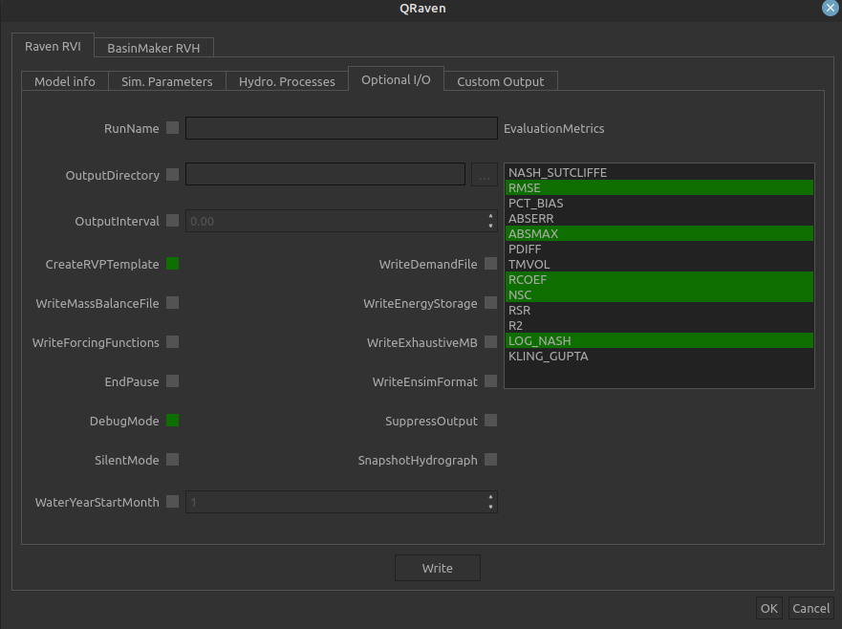Open the Model info tab
The height and width of the screenshot is (629, 842).
[x=65, y=81]
